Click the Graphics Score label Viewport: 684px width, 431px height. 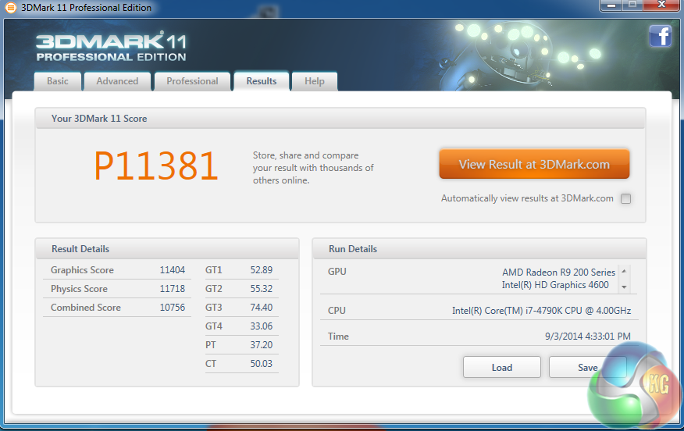tap(82, 270)
